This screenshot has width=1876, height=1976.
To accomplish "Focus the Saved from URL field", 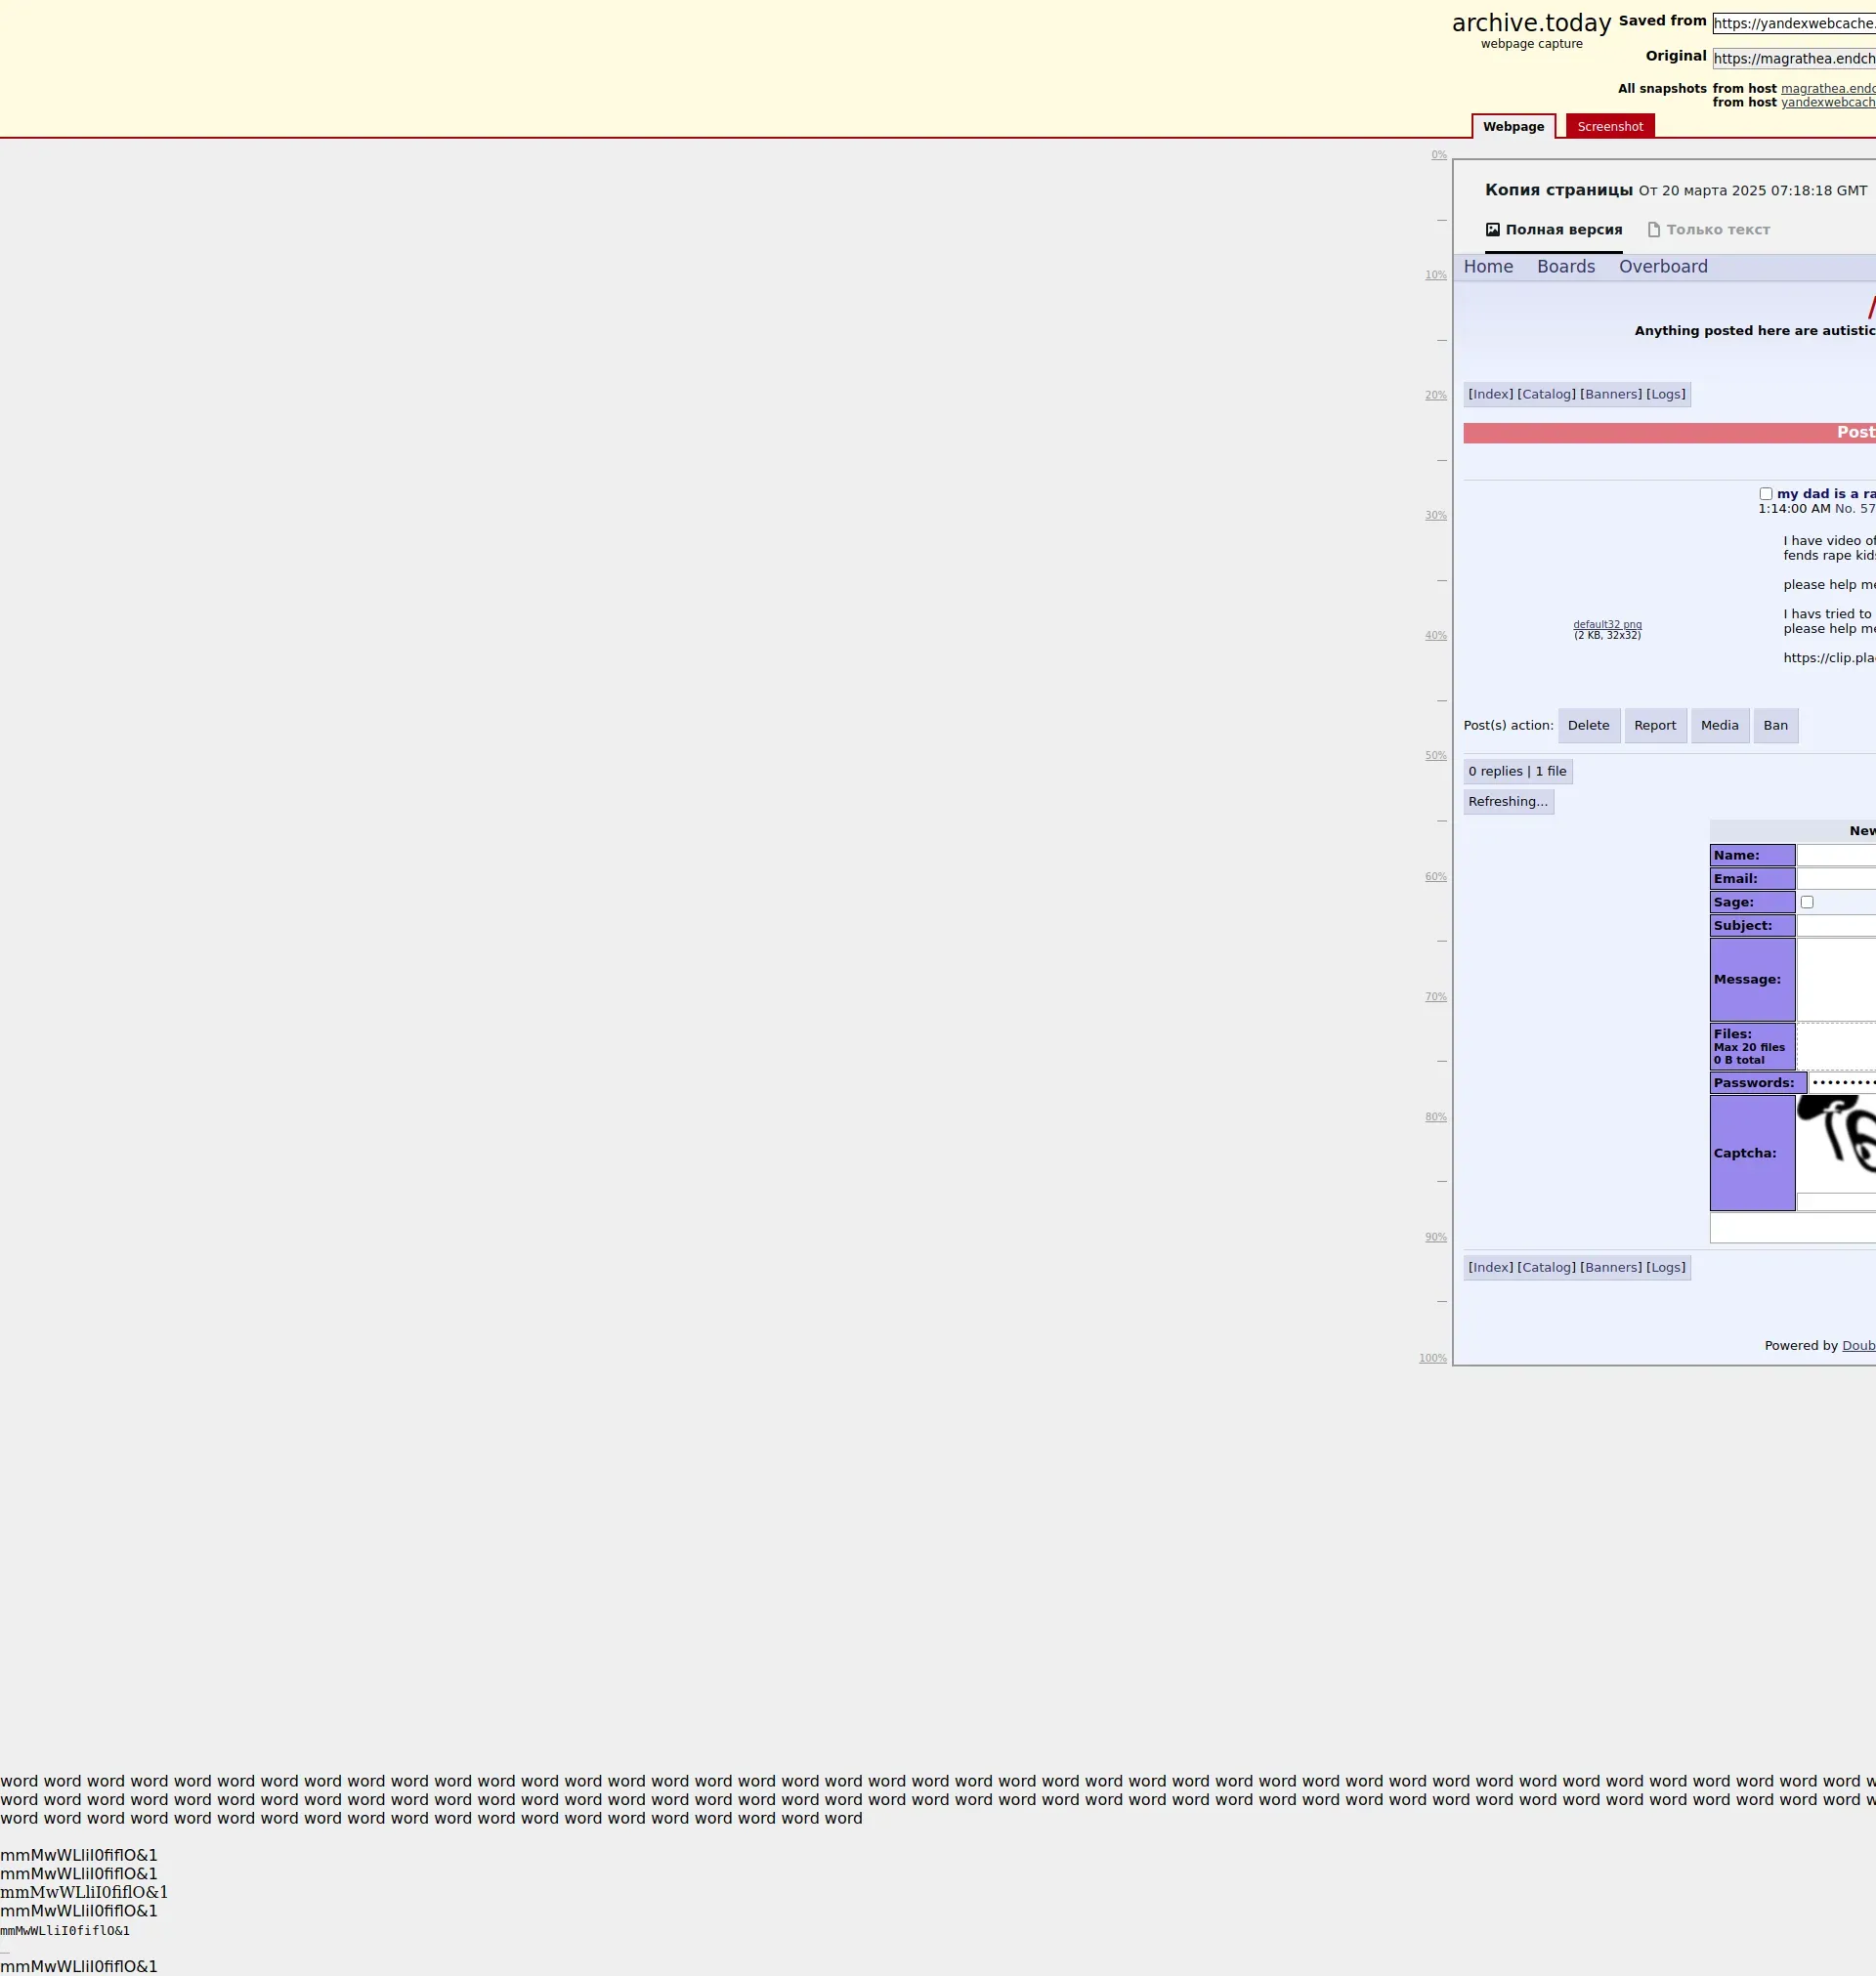I will [x=1793, y=24].
